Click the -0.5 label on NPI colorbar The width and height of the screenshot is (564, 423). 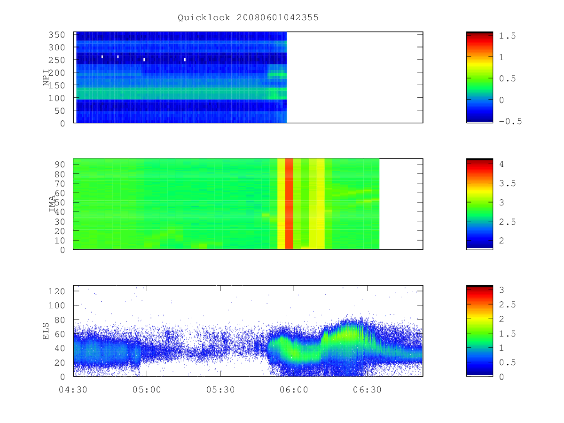pyautogui.click(x=510, y=122)
